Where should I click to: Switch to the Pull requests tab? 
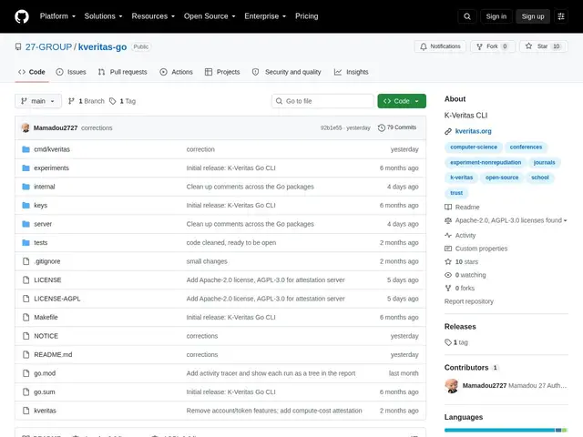[122, 72]
